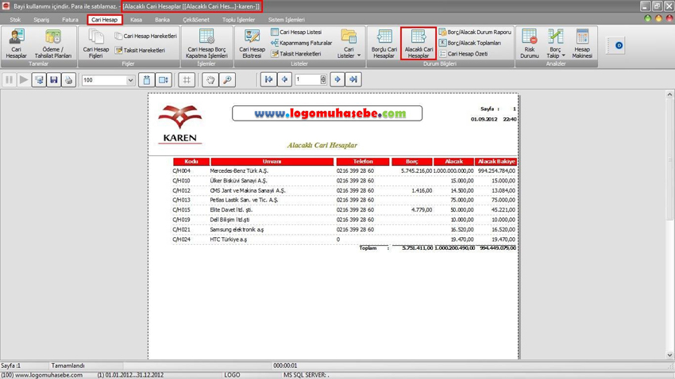This screenshot has height=379, width=675.
Task: Click vertical scrollbar up arrow
Action: (x=669, y=94)
